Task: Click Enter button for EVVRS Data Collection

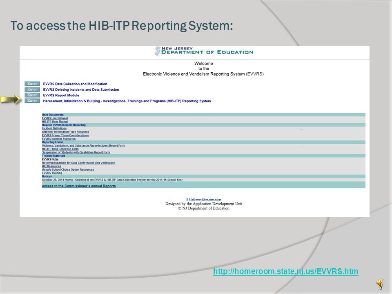Action: tap(32, 84)
